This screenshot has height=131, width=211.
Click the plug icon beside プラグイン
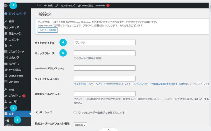pos(6,96)
